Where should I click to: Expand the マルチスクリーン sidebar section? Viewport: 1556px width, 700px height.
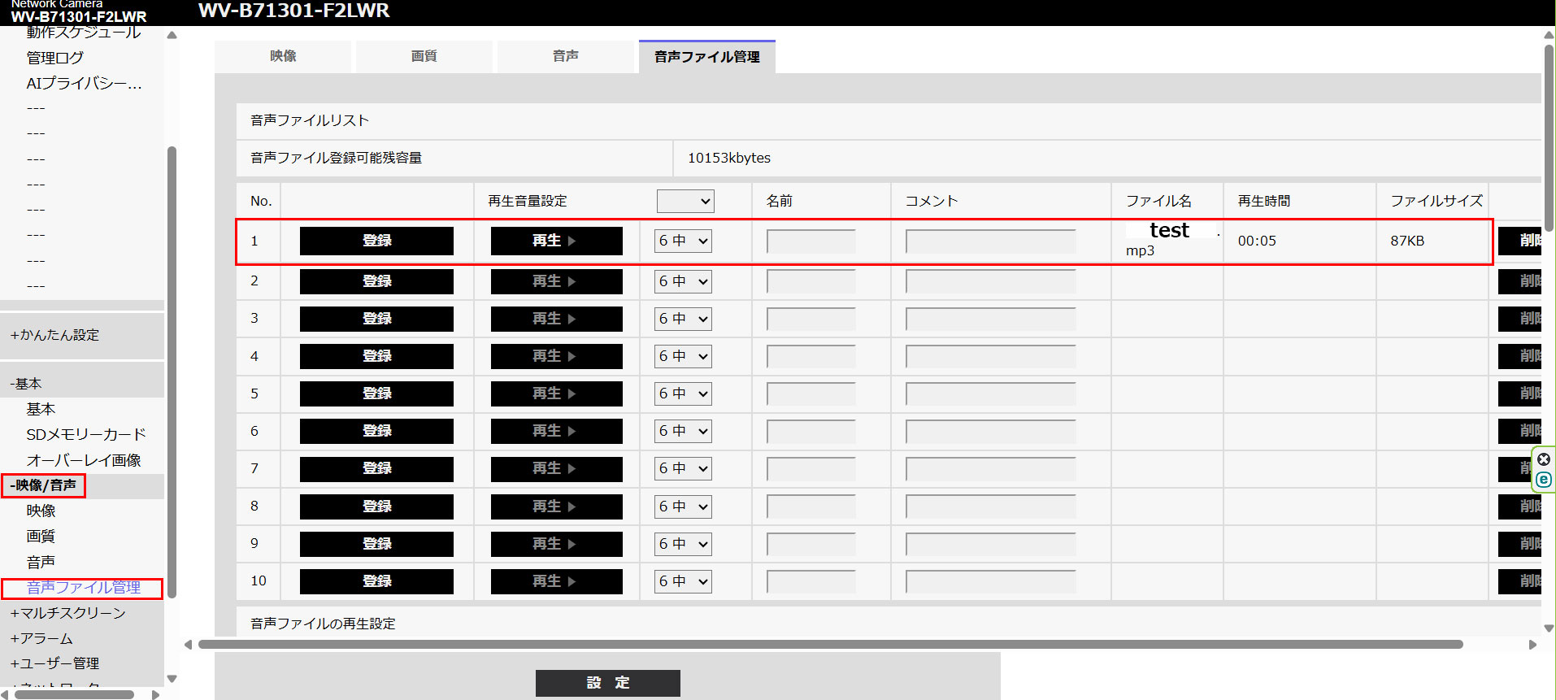tap(68, 613)
